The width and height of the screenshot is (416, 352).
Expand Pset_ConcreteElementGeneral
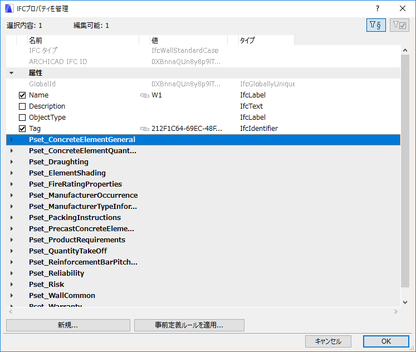pos(11,140)
